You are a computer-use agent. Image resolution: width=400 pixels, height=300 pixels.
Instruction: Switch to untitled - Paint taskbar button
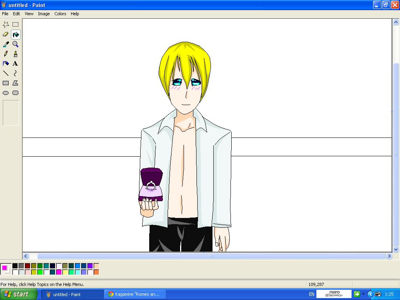tap(72, 295)
